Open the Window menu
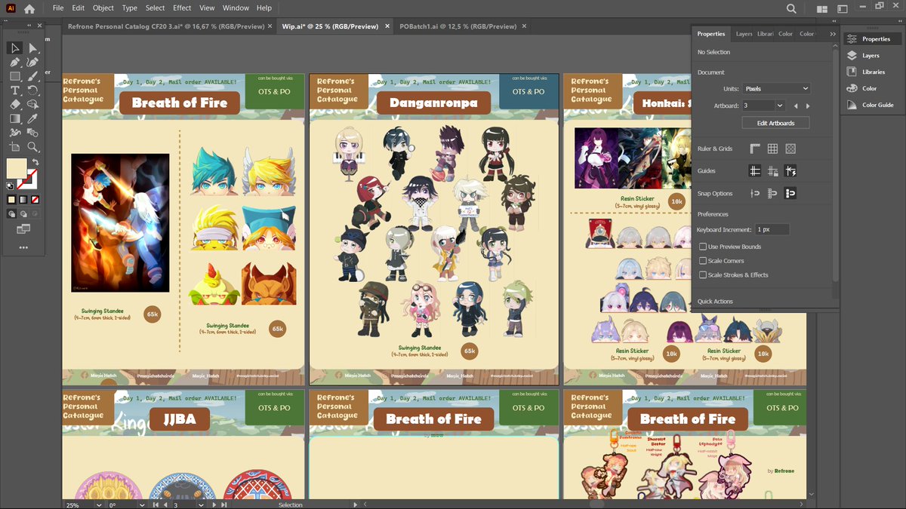The image size is (906, 509). 236,8
